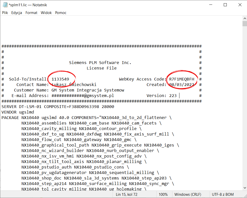Open the Format menu
Screen dimensions: 247x198
coord(31,13)
